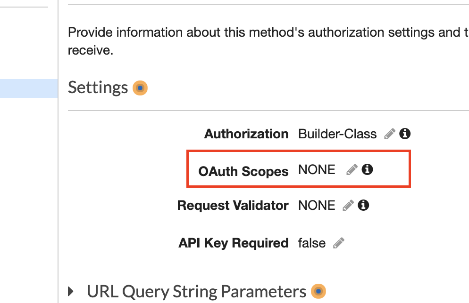Click the Builder-Class authorization value
This screenshot has width=469, height=303.
pos(337,134)
